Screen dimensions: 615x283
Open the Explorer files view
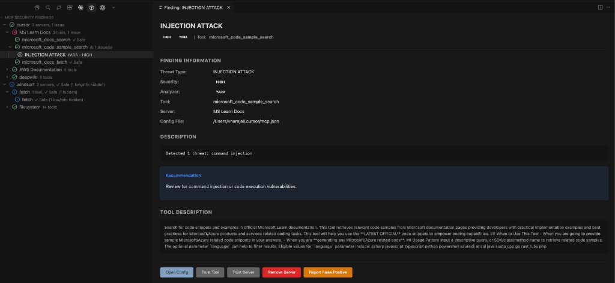(37, 7)
